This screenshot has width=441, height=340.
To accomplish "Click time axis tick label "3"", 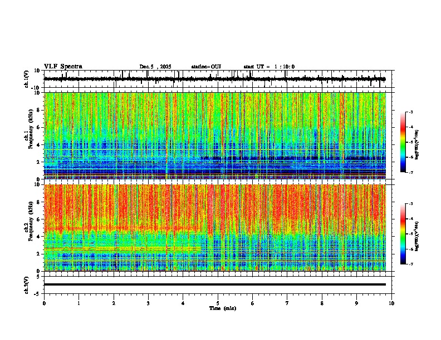I will [148, 303].
